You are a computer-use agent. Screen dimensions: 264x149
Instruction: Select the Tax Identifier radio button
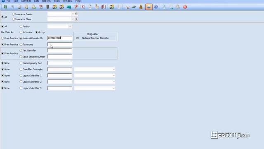(x=21, y=50)
